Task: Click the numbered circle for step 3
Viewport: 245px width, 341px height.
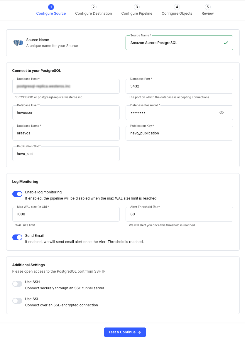Action: click(x=137, y=7)
